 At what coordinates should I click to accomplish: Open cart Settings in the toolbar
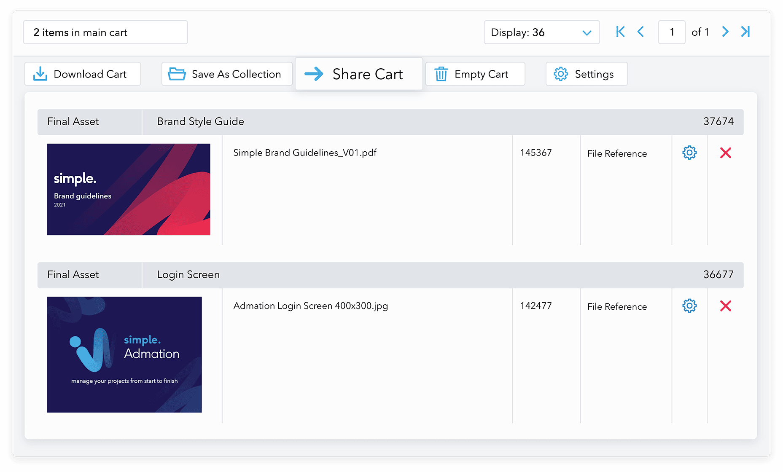[586, 74]
